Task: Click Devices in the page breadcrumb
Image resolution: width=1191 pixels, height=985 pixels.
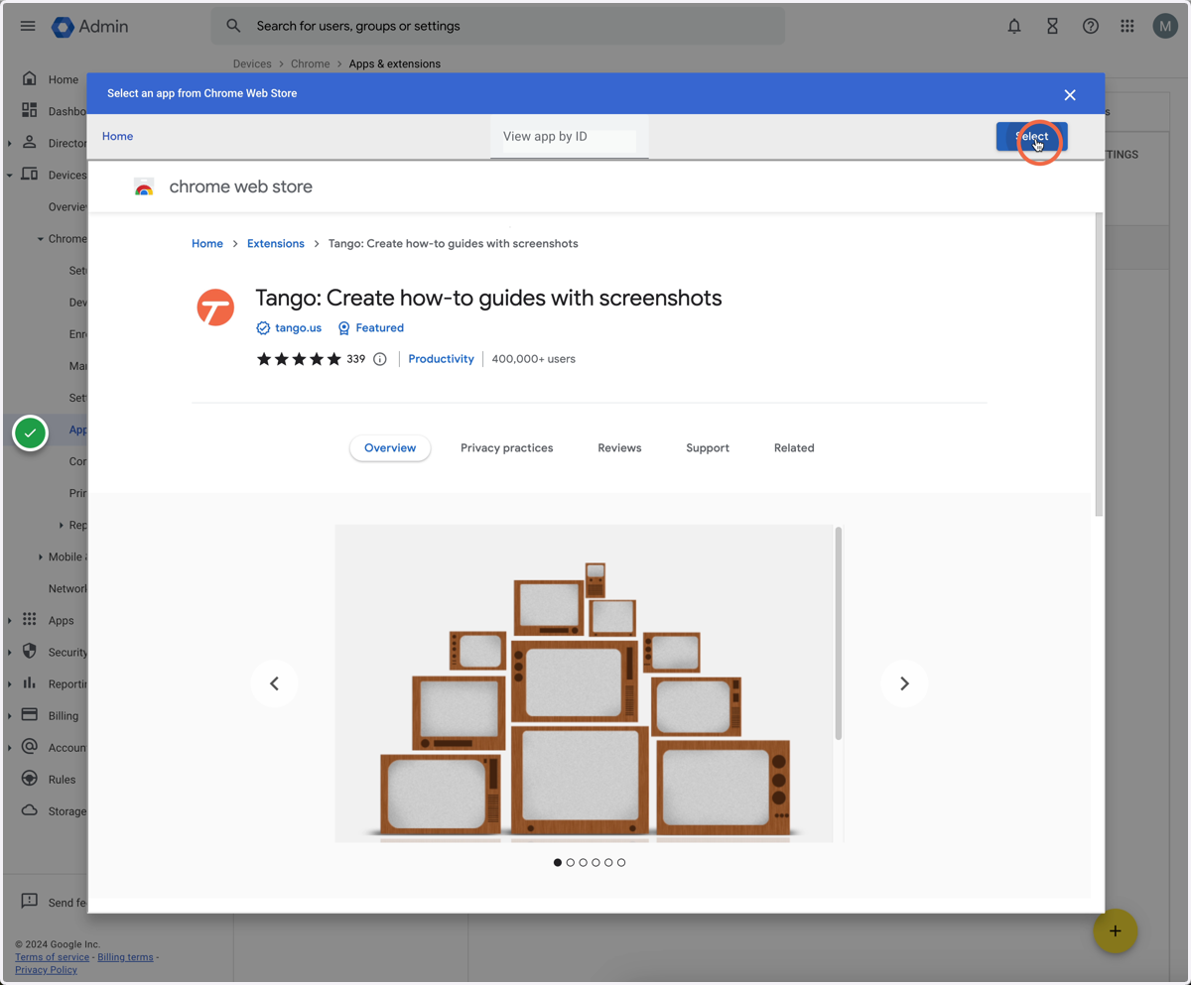Action: point(252,63)
